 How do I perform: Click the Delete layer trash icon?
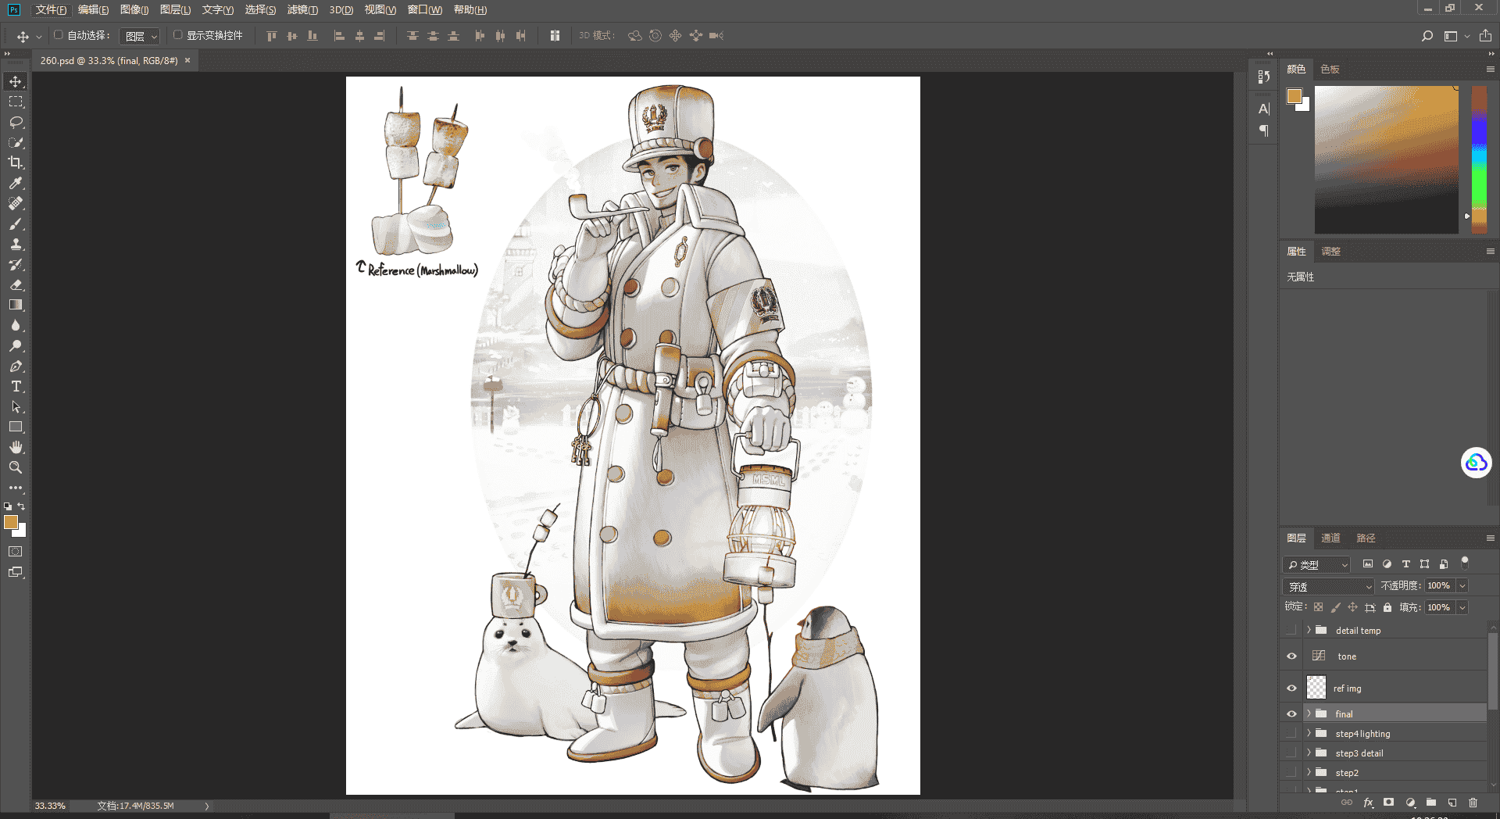point(1473,803)
